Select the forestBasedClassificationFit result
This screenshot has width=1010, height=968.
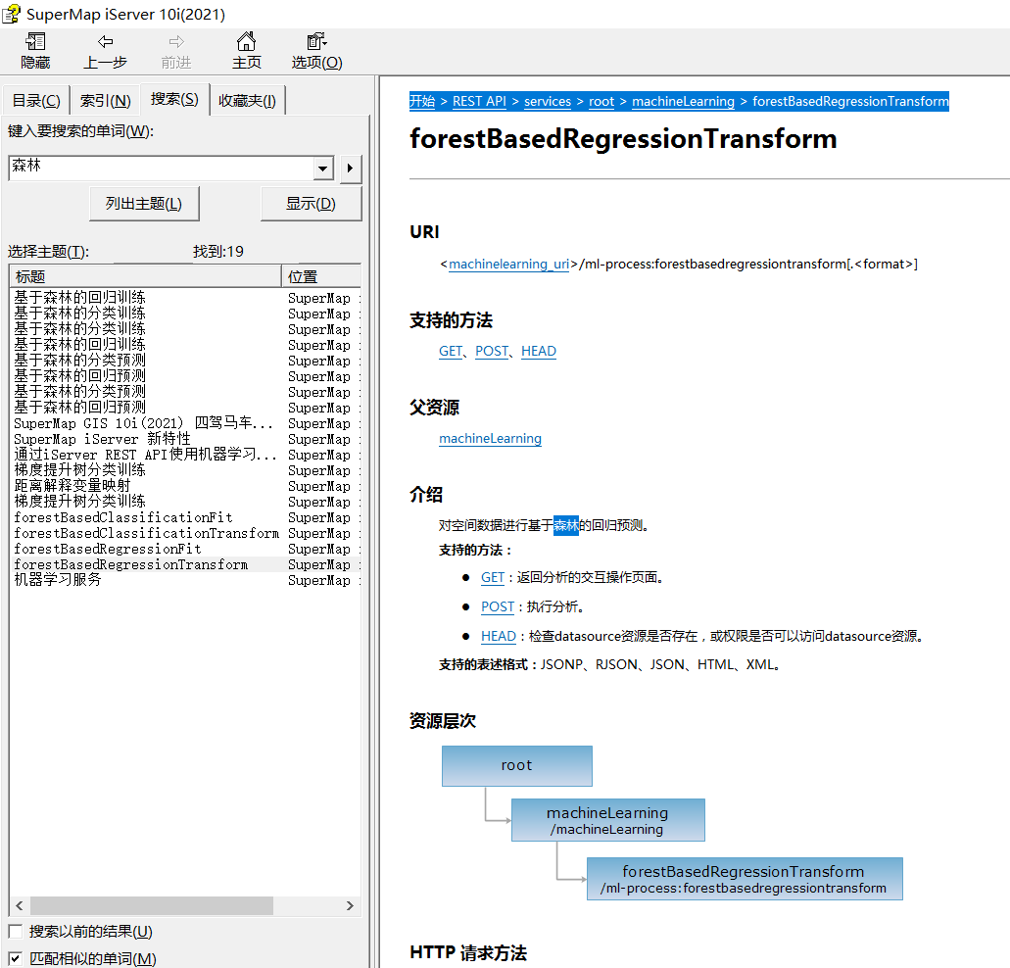(x=123, y=518)
